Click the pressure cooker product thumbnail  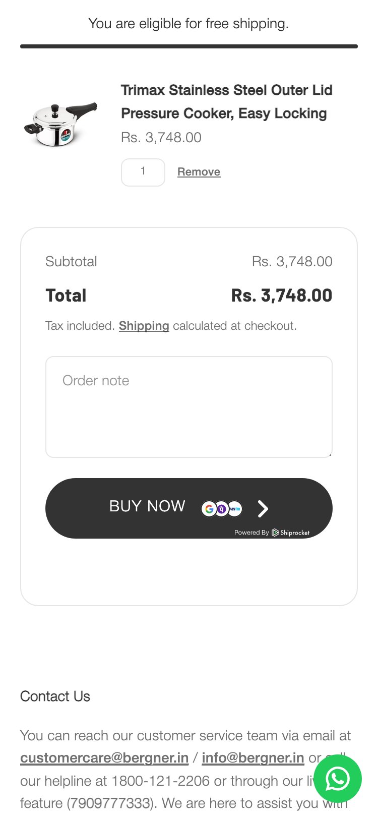point(60,124)
